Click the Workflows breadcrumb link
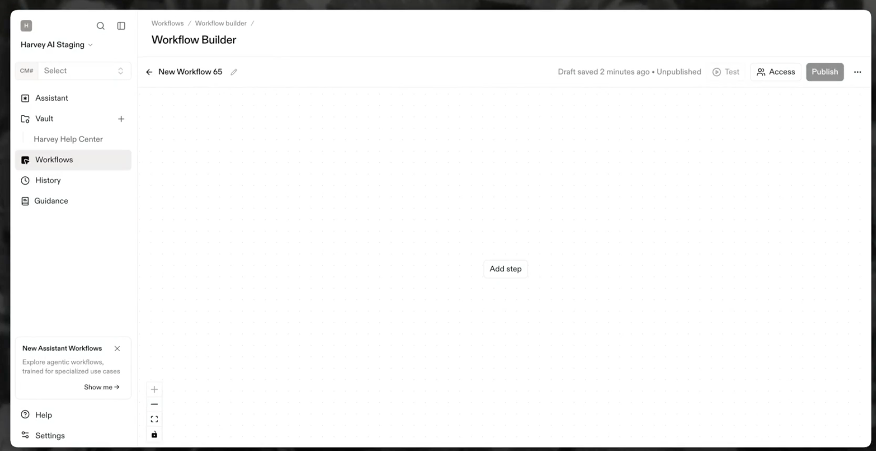This screenshot has height=451, width=876. 167,23
